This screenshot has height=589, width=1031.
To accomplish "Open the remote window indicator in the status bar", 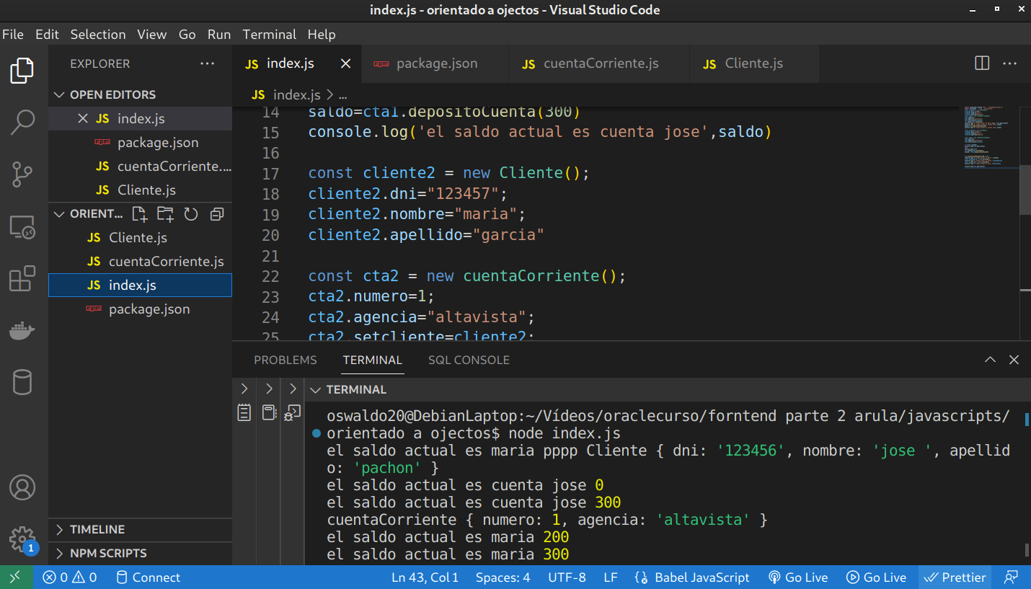I will pyautogui.click(x=16, y=577).
